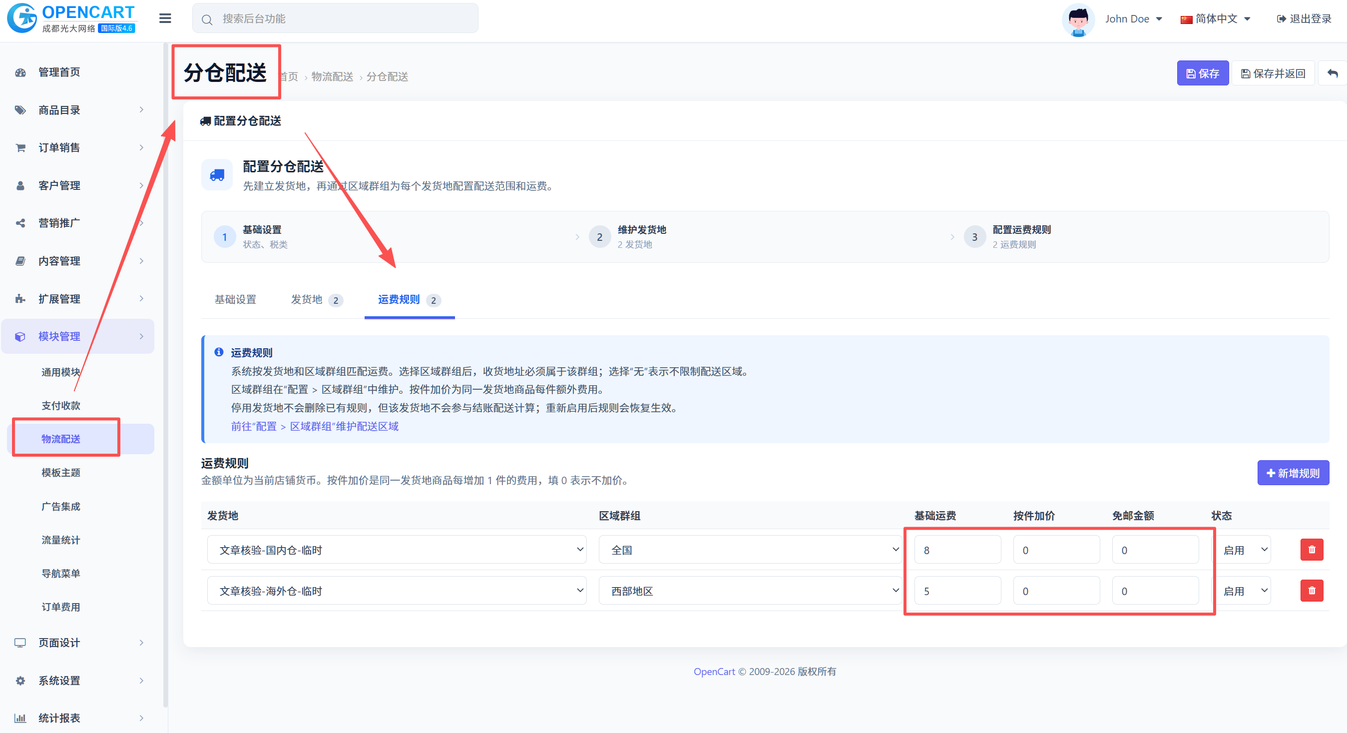The height and width of the screenshot is (733, 1347).
Task: Toggle the hamburger sidebar menu icon
Action: [x=165, y=18]
